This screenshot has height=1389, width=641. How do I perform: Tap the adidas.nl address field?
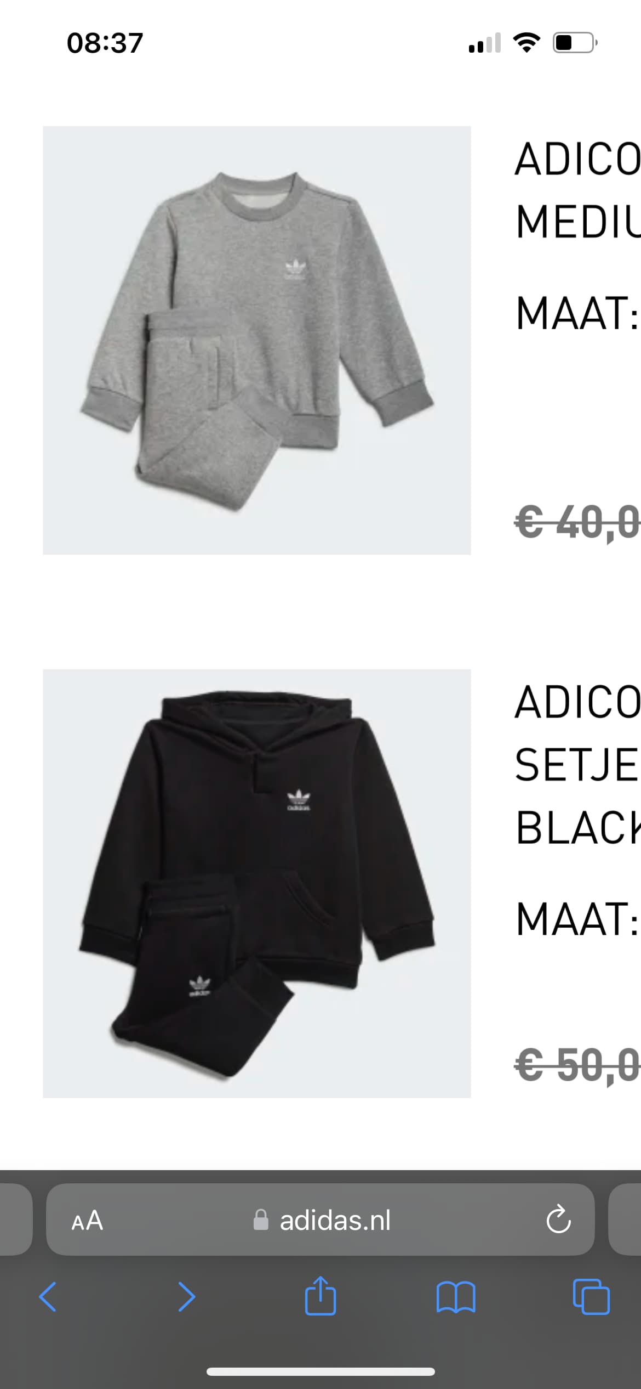(x=321, y=1219)
